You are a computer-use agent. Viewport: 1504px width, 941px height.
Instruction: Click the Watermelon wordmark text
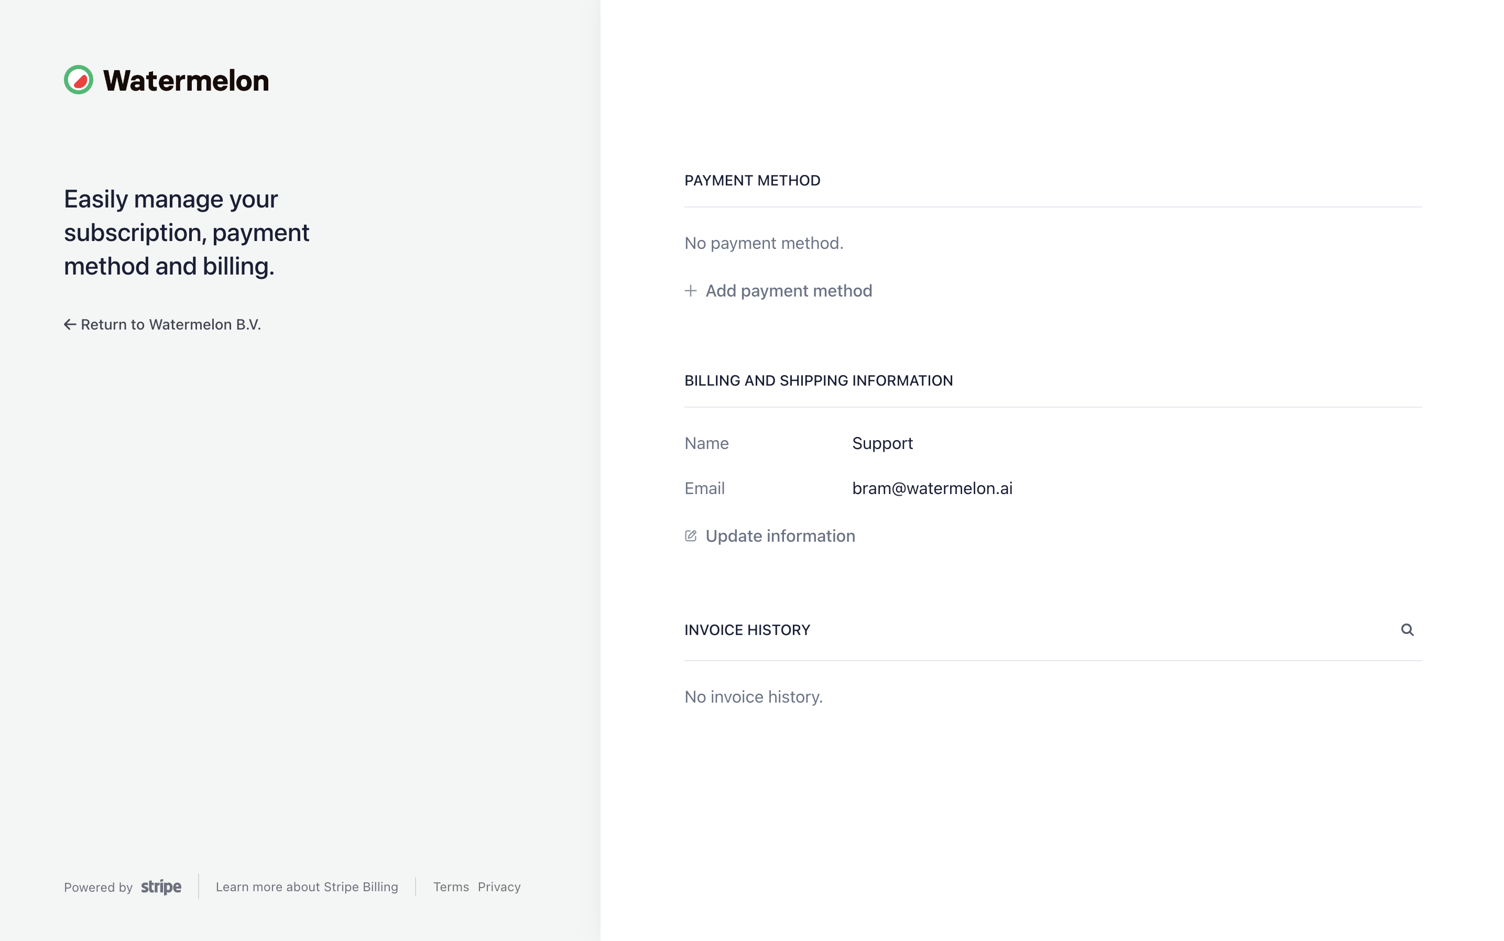click(186, 80)
